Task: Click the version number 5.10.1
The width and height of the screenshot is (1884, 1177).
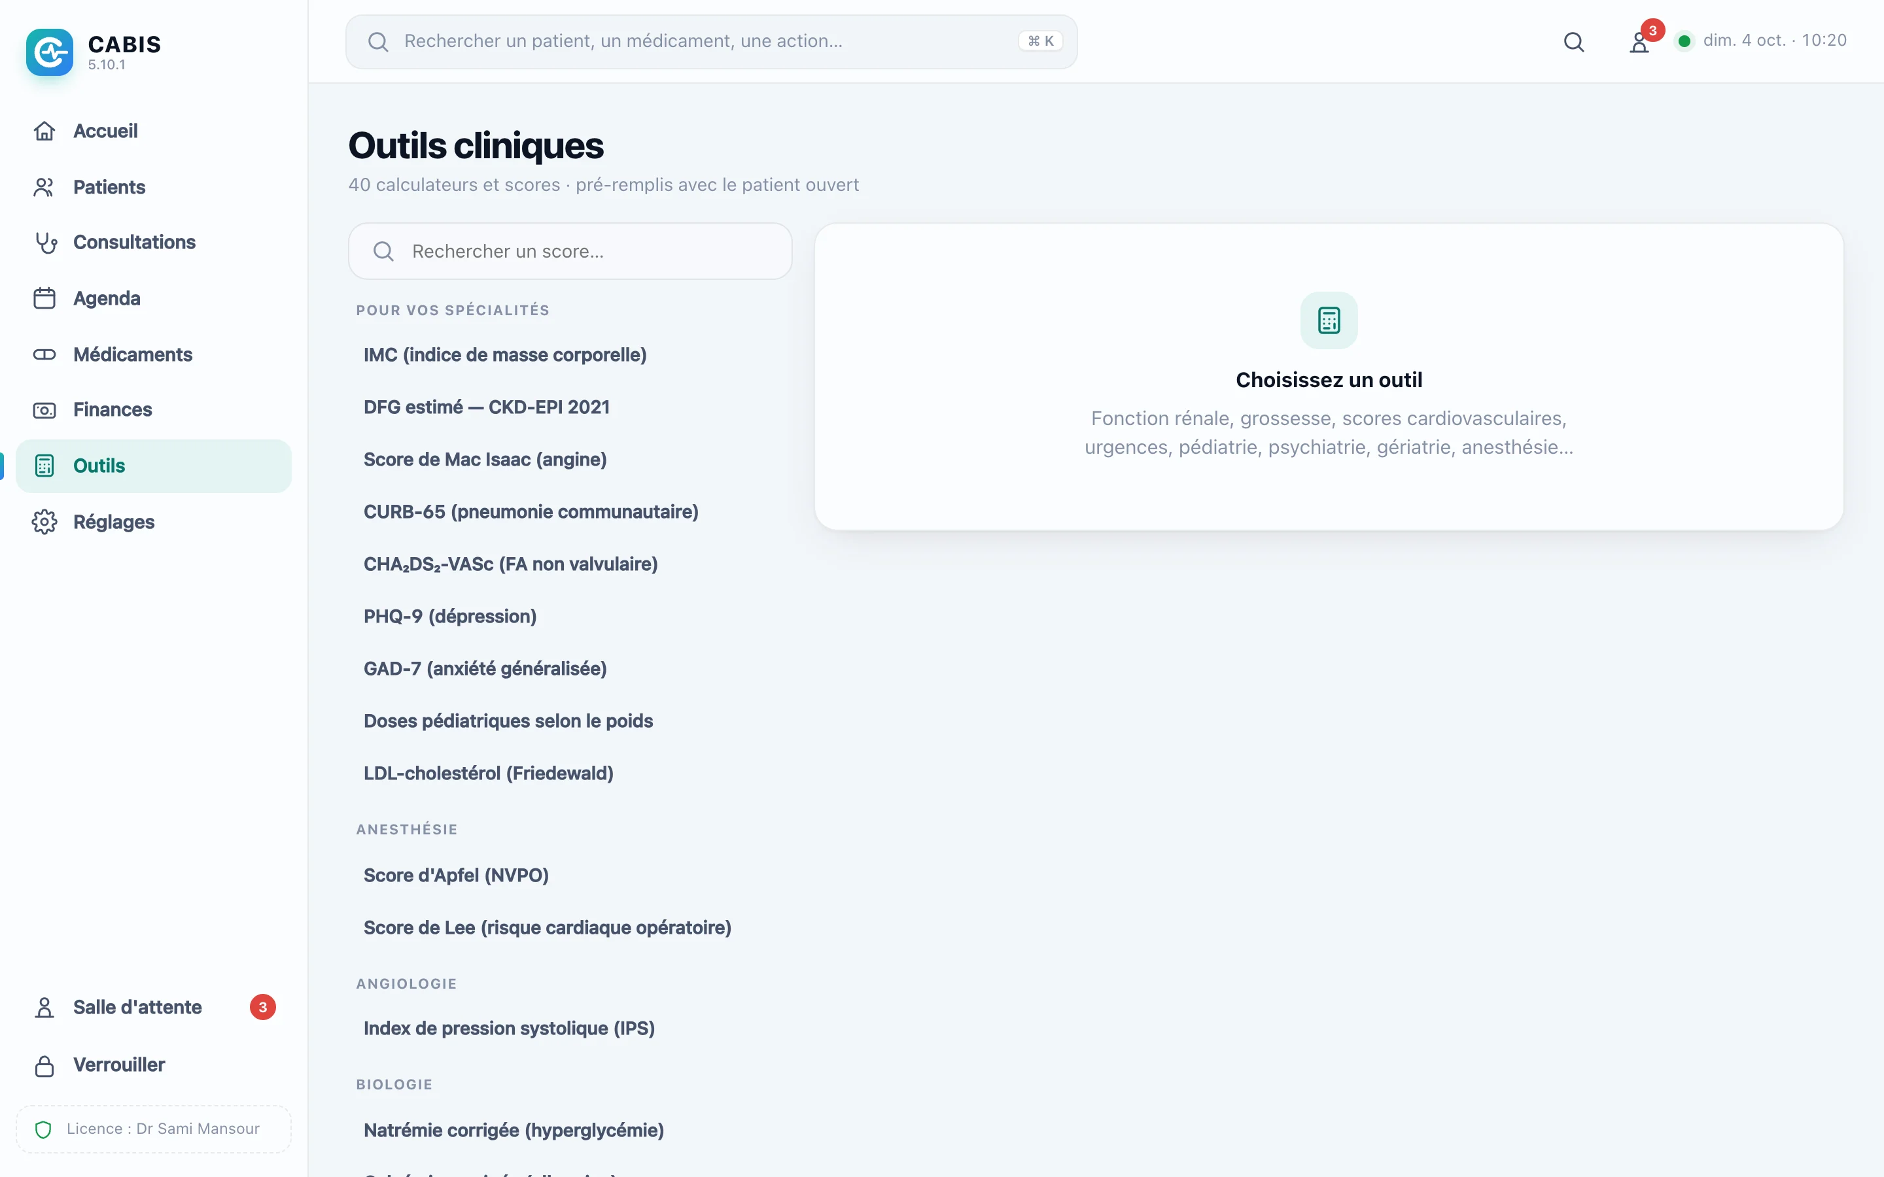Action: click(107, 65)
